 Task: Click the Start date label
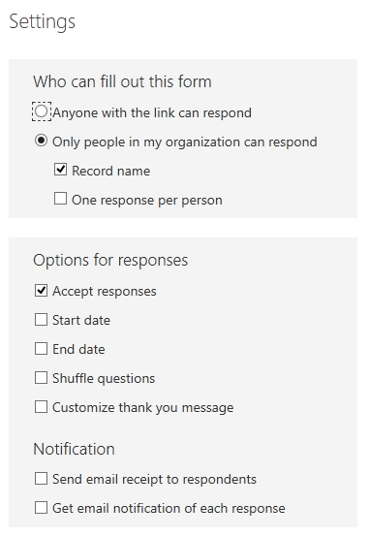pos(81,320)
